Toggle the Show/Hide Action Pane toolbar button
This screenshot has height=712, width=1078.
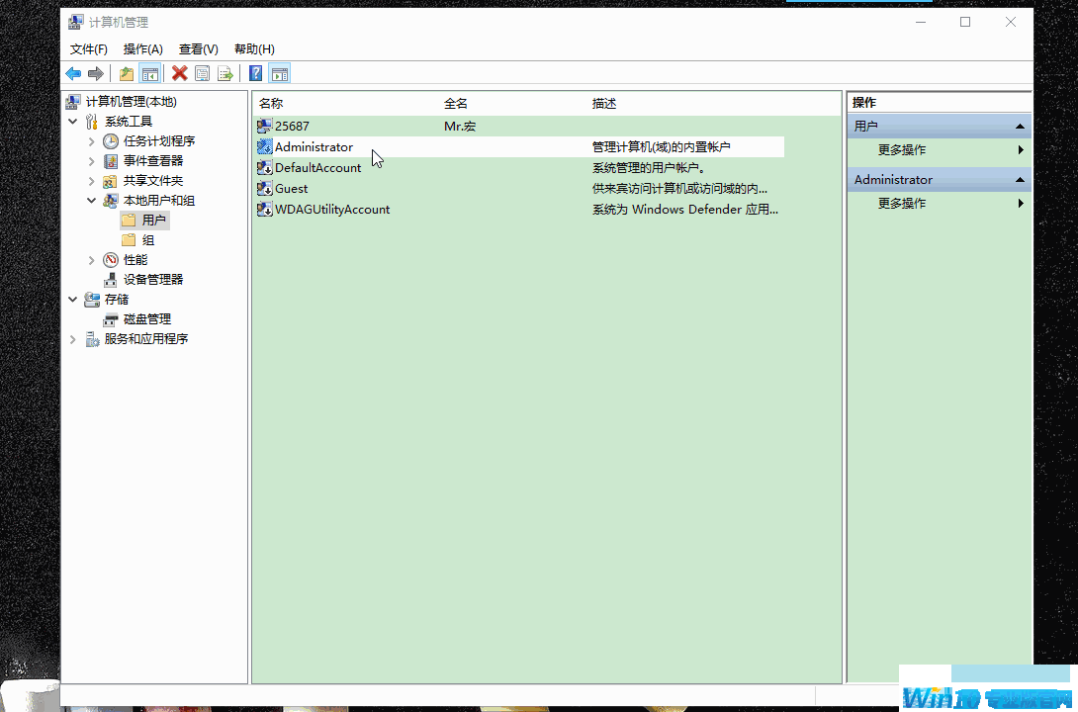279,73
